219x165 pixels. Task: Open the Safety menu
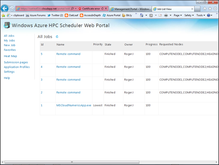[189, 15]
